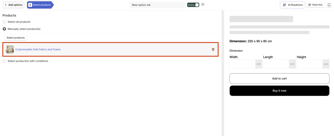Image resolution: width=334 pixels, height=136 pixels.
Task: Focus the Length dimension input field
Action: tap(276, 64)
